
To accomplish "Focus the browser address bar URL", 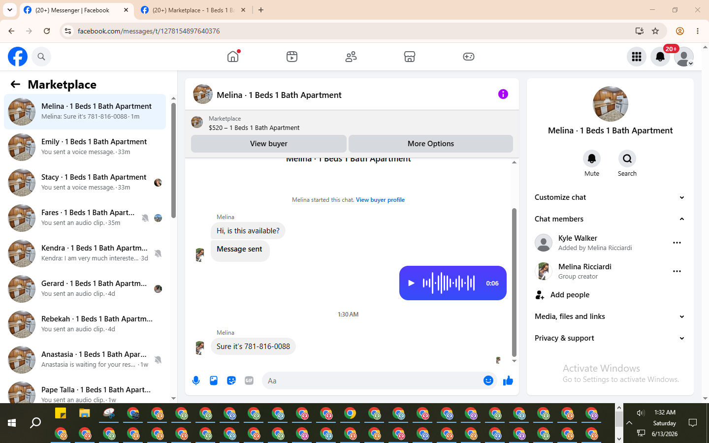I will click(149, 31).
